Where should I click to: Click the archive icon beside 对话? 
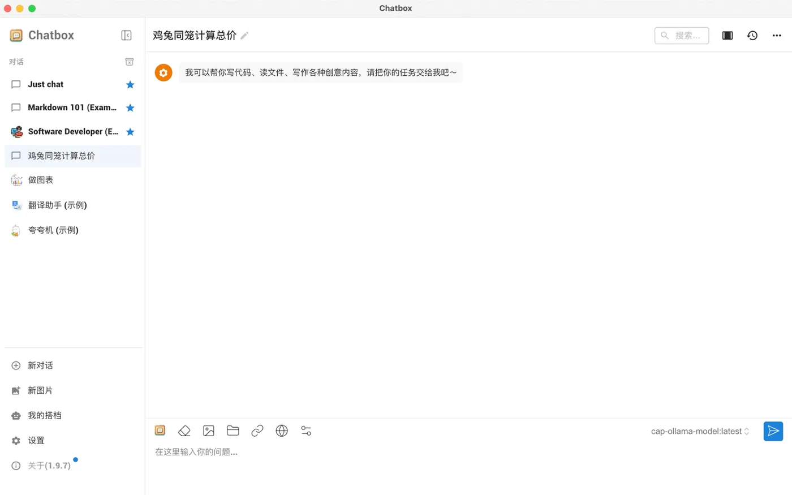[x=130, y=62]
